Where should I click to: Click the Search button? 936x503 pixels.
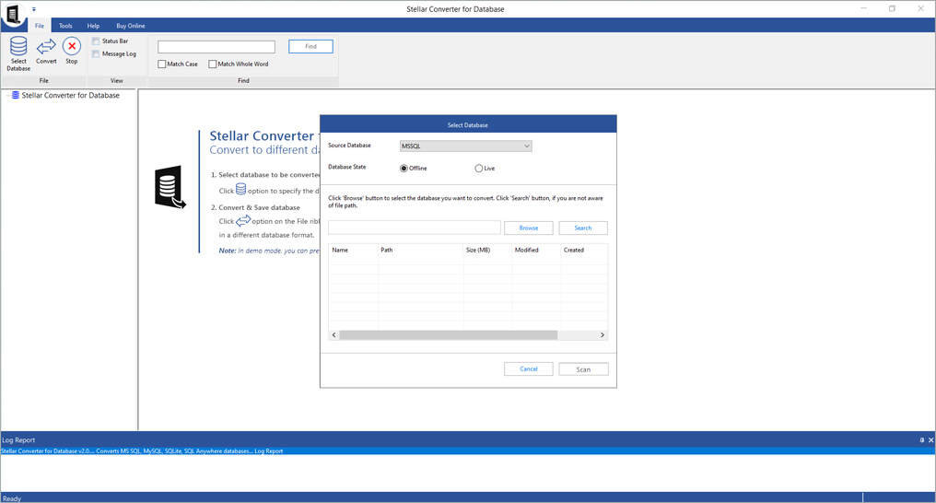click(x=583, y=228)
